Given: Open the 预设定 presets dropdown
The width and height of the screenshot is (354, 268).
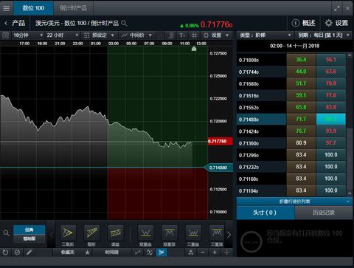Looking at the screenshot, I should (x=100, y=35).
